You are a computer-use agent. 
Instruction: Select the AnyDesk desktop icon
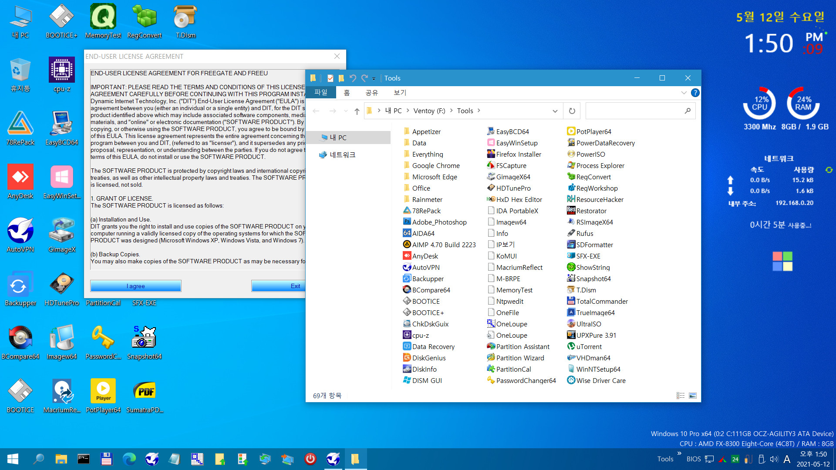[x=20, y=181]
